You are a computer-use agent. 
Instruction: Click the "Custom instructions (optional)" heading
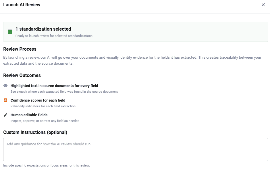(35, 132)
